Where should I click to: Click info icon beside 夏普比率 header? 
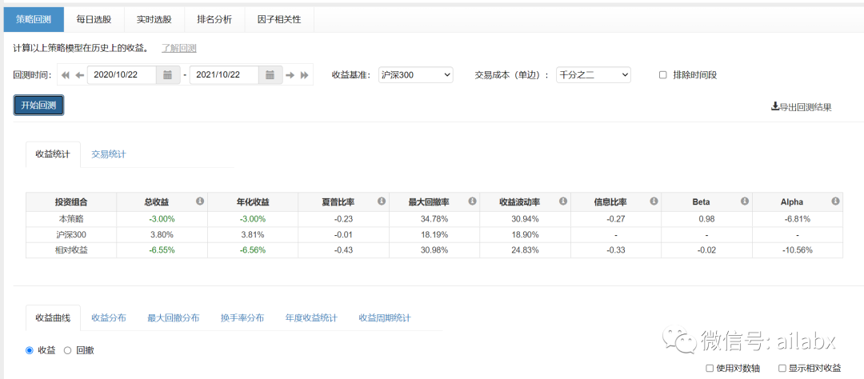[x=382, y=201]
